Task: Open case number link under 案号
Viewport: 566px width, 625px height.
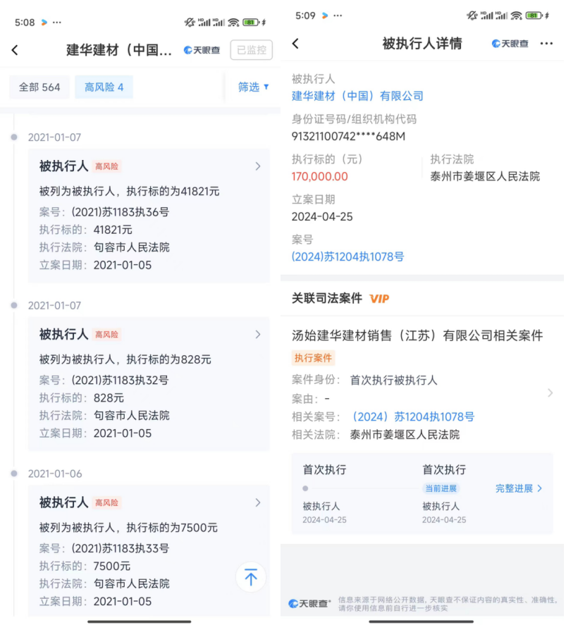Action: (347, 257)
